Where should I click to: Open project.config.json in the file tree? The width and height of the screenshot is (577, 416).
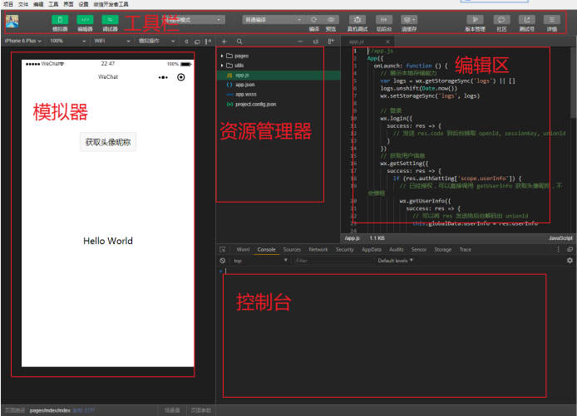tap(256, 105)
